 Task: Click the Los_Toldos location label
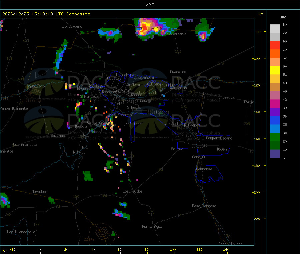[133, 191]
